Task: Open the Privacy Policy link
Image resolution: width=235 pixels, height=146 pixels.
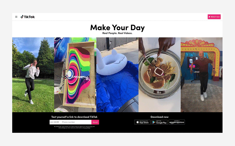Action: pos(87,128)
